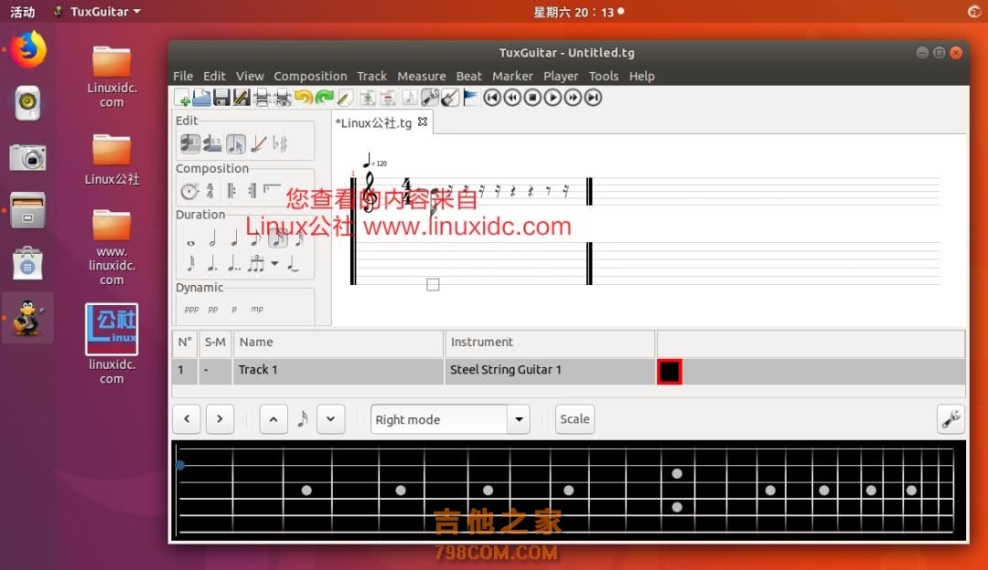
Task: Open the File menu
Action: pyautogui.click(x=183, y=76)
